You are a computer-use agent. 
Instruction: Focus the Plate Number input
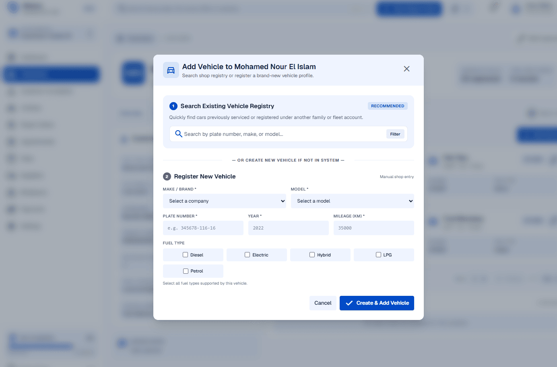coord(203,228)
